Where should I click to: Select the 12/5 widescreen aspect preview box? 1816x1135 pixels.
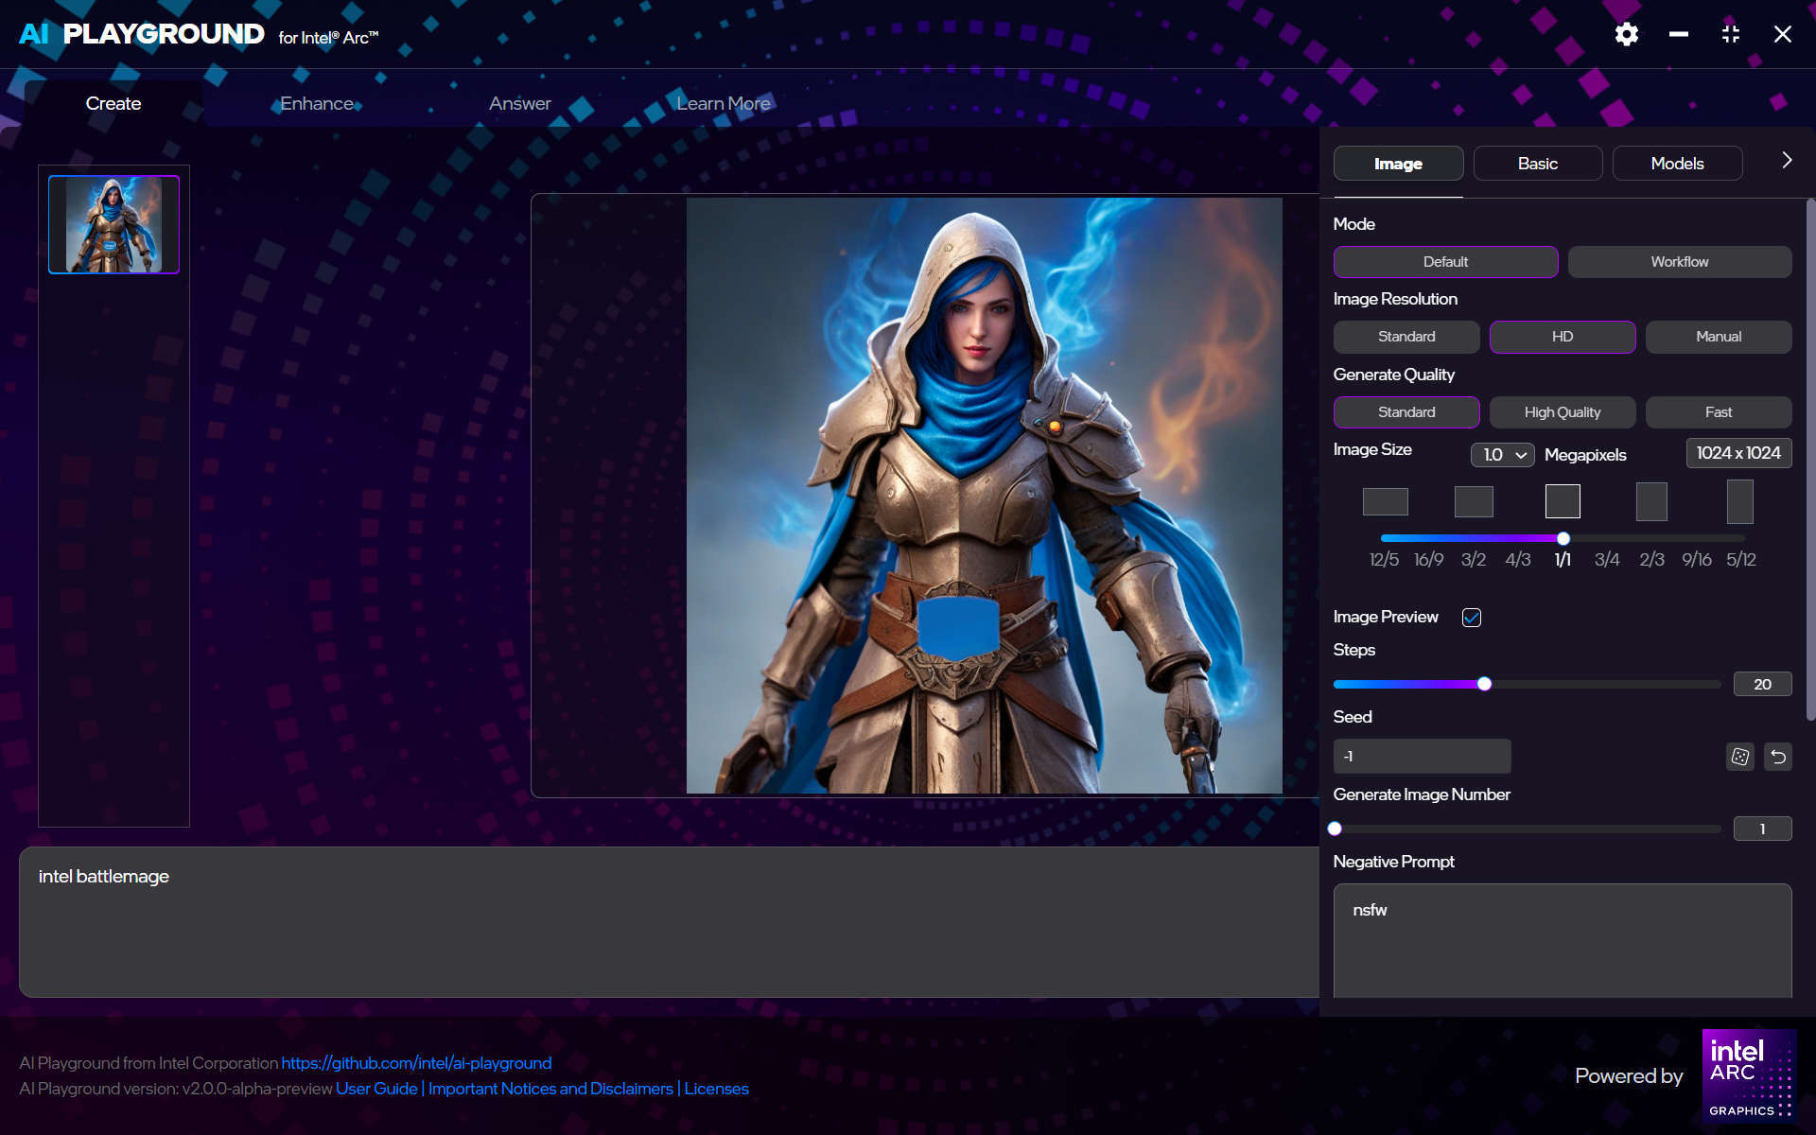pyautogui.click(x=1385, y=501)
